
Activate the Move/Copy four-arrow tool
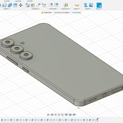tap(21, 5)
